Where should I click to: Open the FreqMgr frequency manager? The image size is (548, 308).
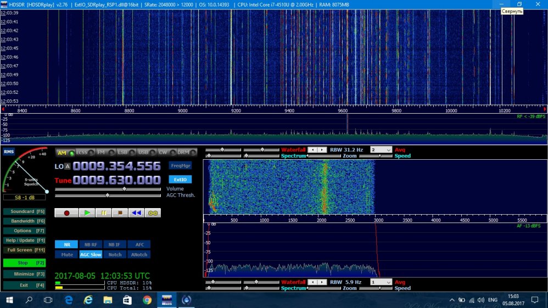[x=180, y=166]
